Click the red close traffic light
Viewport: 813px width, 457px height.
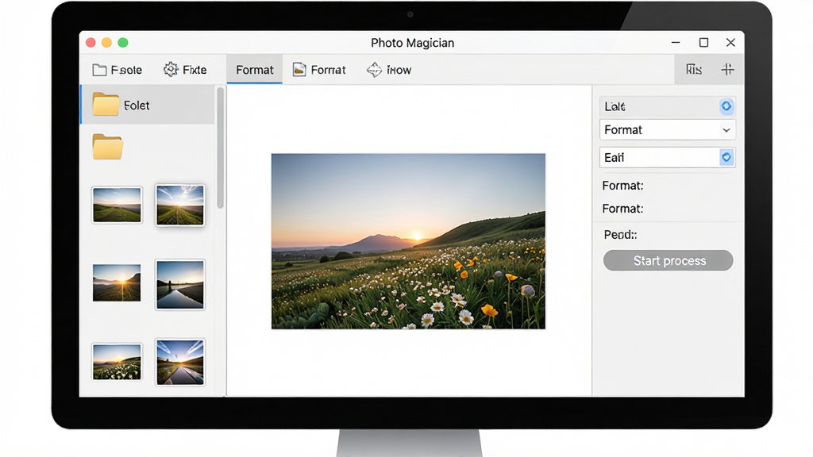pyautogui.click(x=91, y=43)
